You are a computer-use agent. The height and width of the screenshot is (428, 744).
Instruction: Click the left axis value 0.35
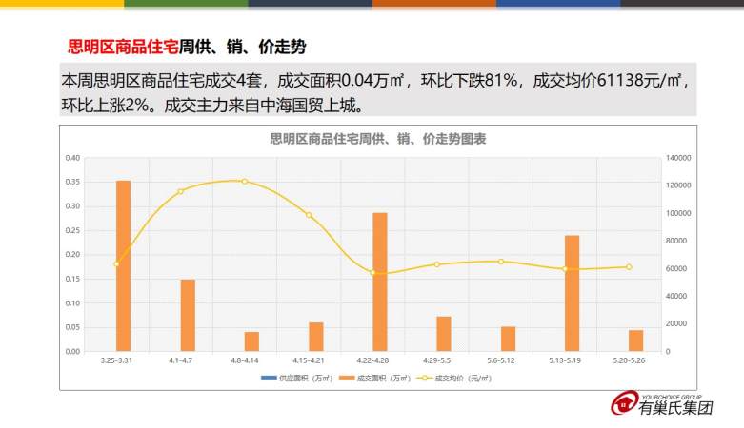tap(72, 182)
